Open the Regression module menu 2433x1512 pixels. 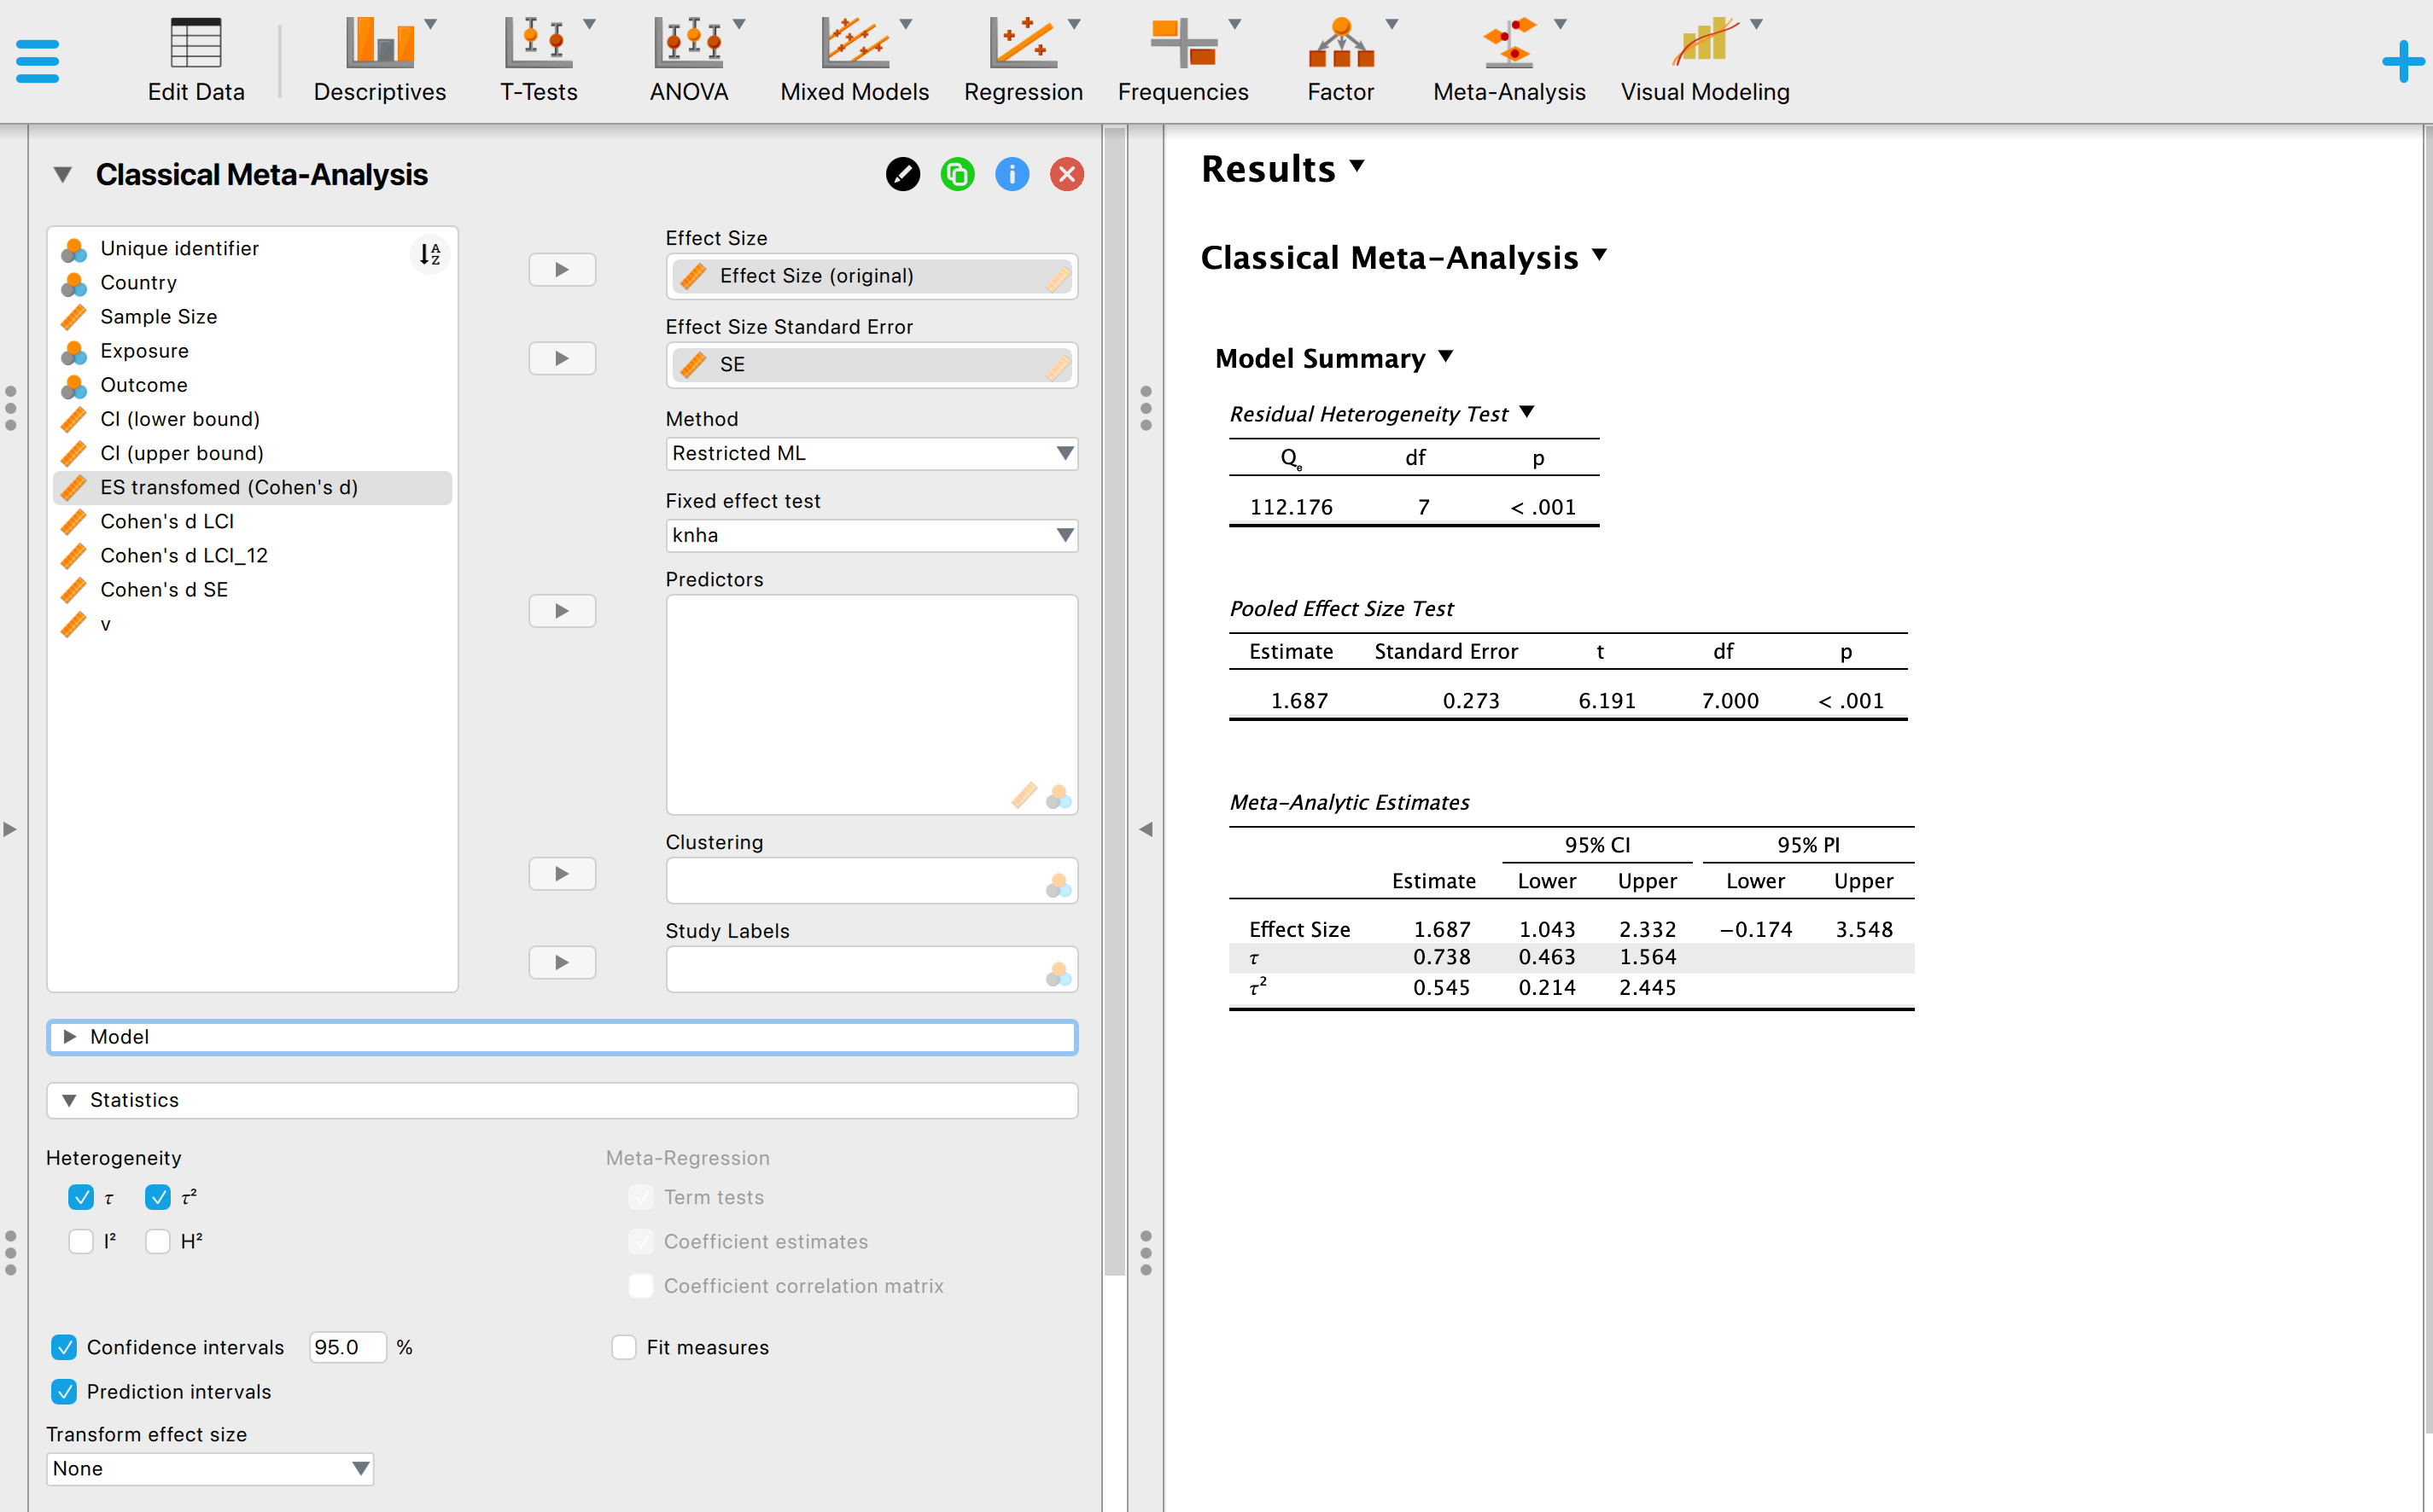click(1024, 61)
